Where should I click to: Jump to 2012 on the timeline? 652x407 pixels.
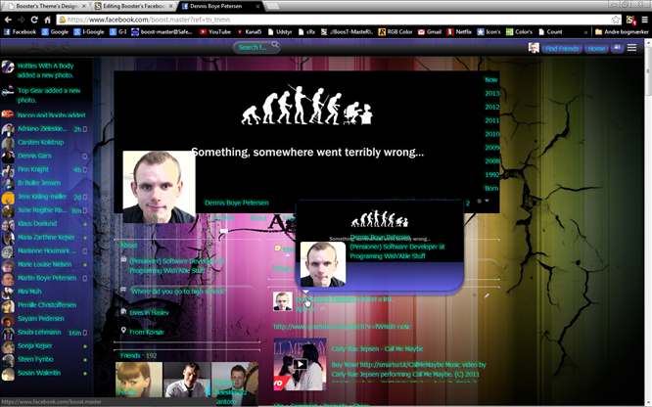click(491, 107)
